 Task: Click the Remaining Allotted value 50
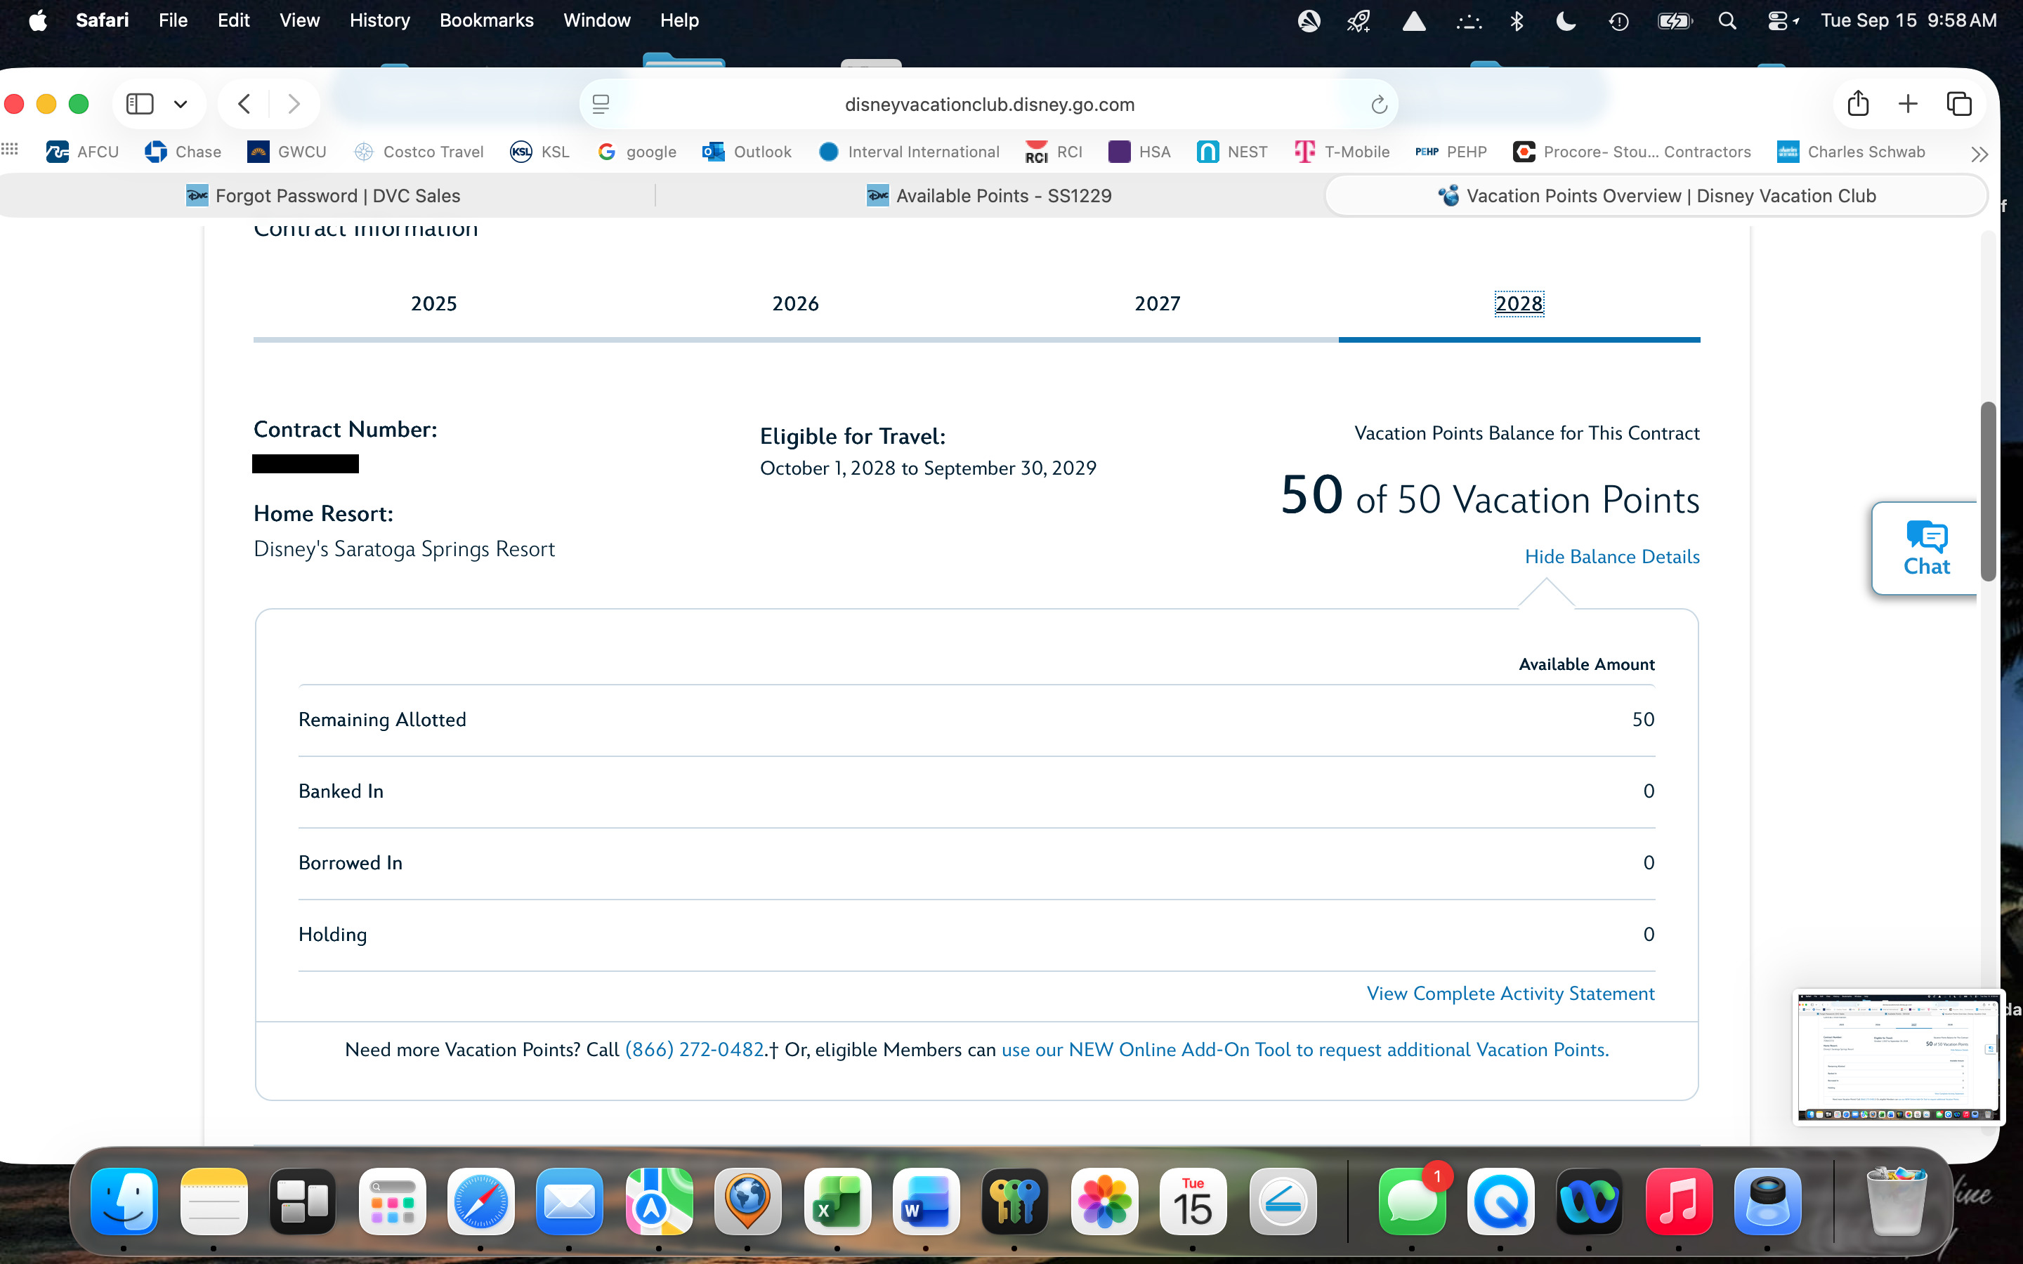[1643, 720]
